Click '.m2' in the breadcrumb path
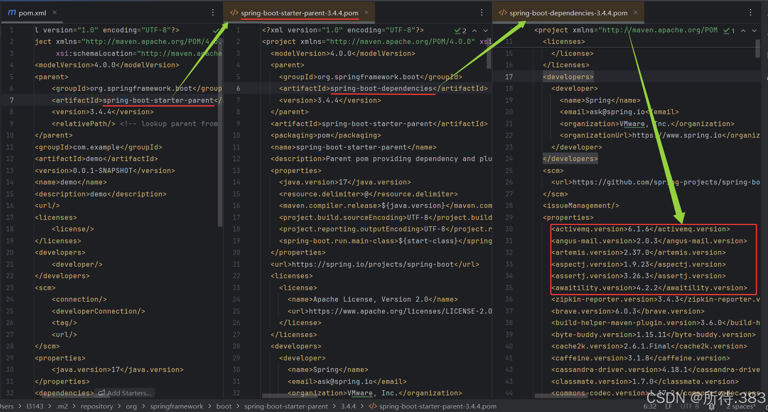This screenshot has height=412, width=768. 62,406
